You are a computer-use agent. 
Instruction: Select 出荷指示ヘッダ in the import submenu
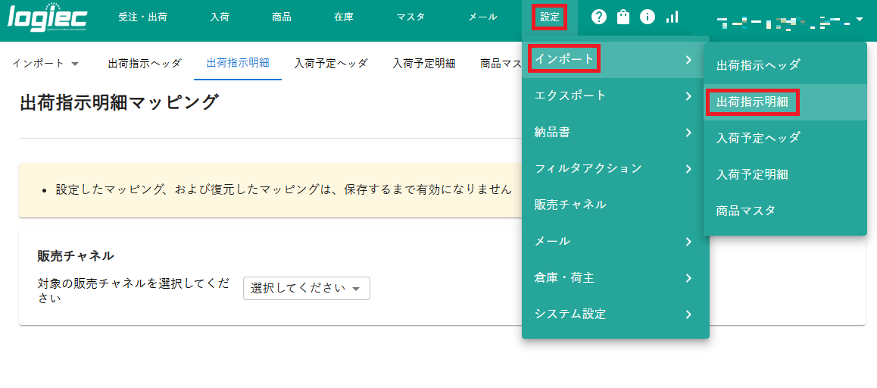click(x=785, y=65)
